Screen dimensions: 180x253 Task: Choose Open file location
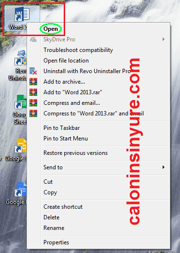[98, 61]
